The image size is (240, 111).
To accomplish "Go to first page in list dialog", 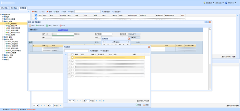I will 77,101.
